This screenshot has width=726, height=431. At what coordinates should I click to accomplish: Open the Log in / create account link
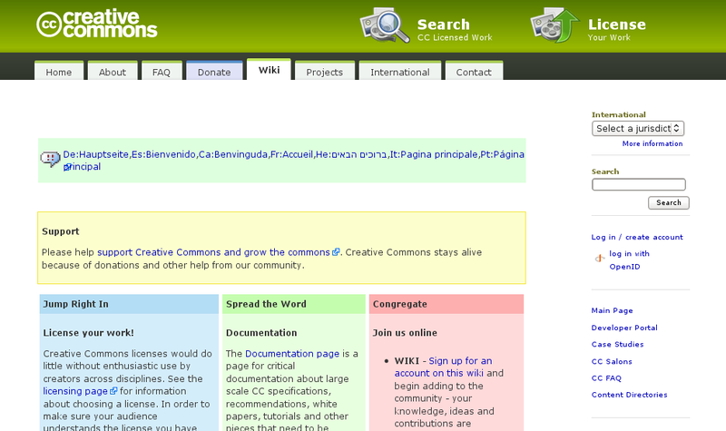[637, 237]
